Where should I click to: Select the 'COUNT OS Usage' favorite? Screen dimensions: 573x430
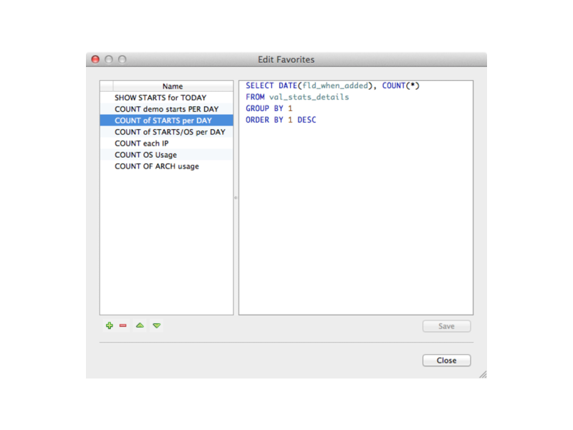167,155
